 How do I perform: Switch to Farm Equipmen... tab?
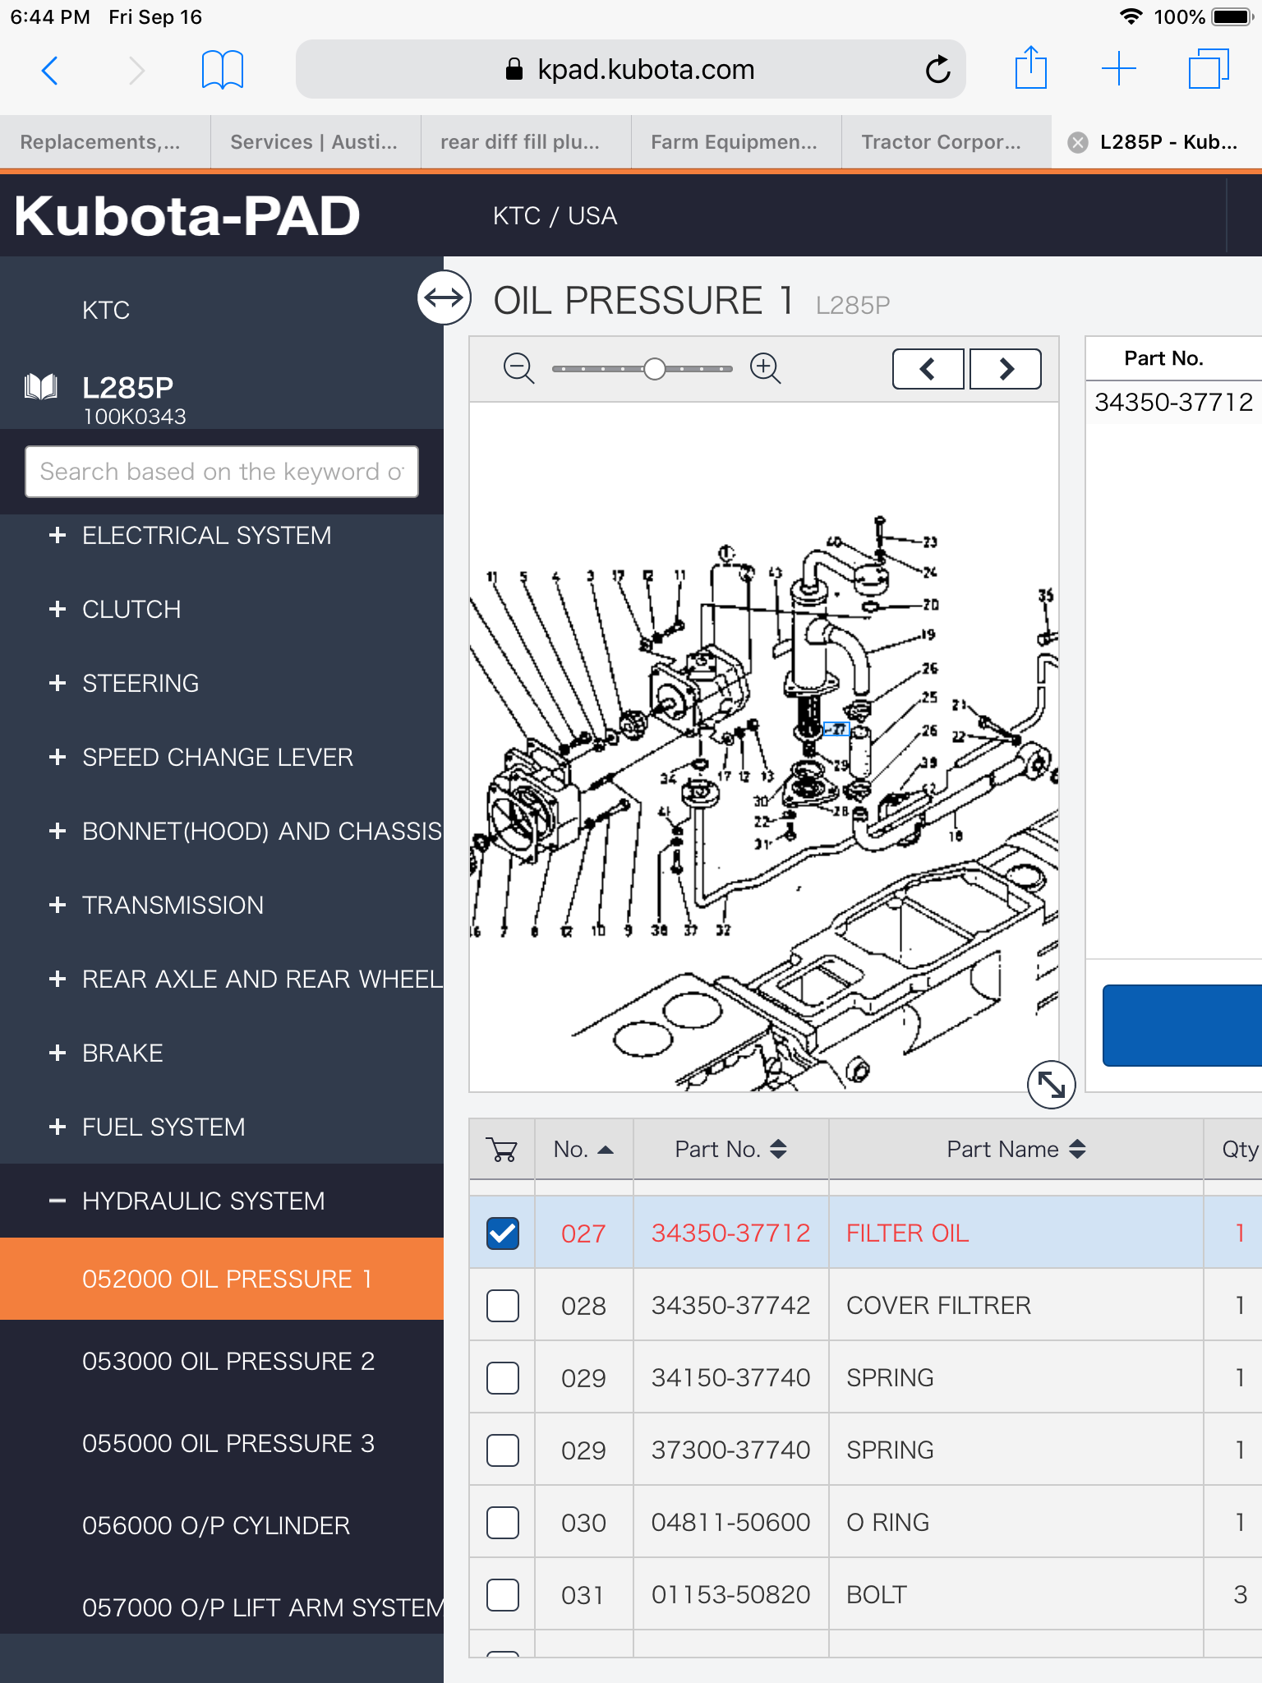[x=736, y=142]
